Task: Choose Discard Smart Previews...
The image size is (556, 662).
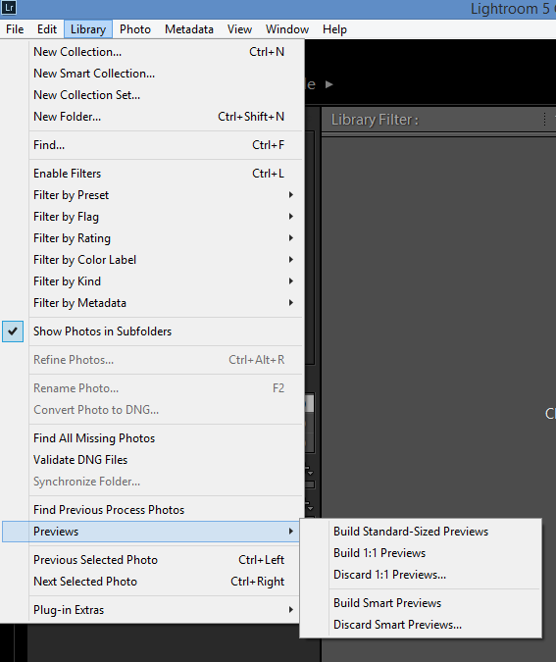Action: click(421, 625)
